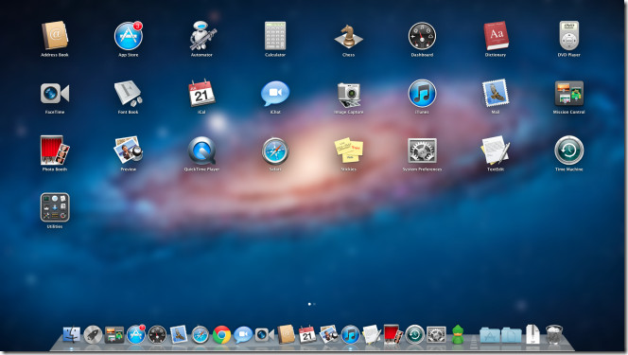
Task: Open Google Chrome in the Dock
Action: (221, 334)
